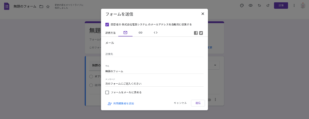The height and width of the screenshot is (119, 309).
Task: Click the キャンセル button
Action: [x=180, y=103]
